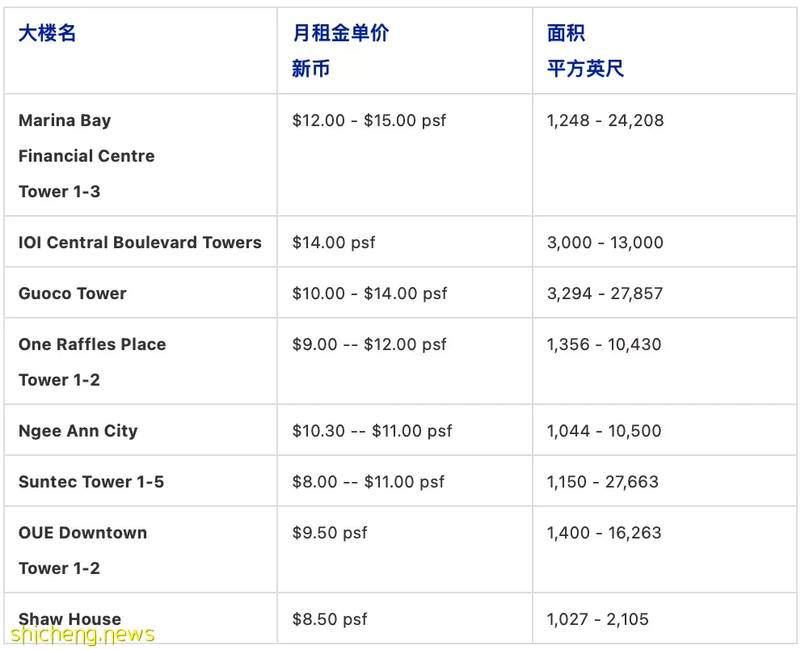Click the 面积 平方英尺 header cell
This screenshot has width=805, height=650.
(585, 51)
